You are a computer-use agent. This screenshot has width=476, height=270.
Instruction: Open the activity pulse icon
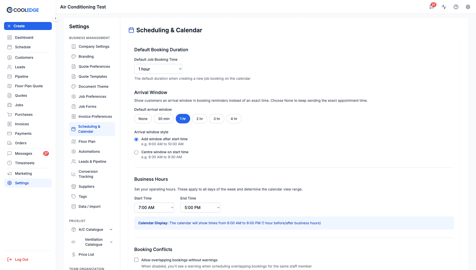[444, 7]
